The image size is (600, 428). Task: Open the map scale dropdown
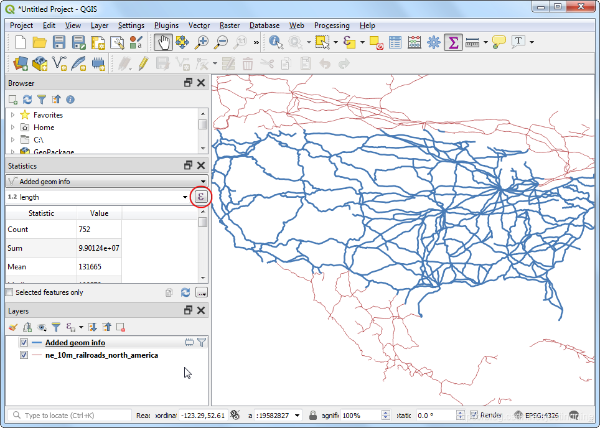point(298,416)
